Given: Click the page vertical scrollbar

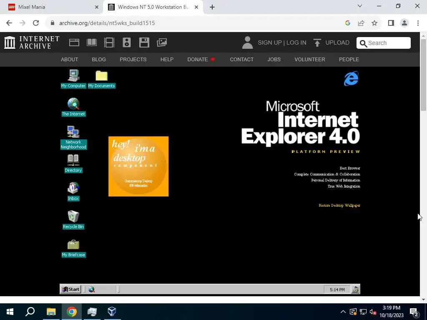Looking at the screenshot, I should click(x=423, y=75).
